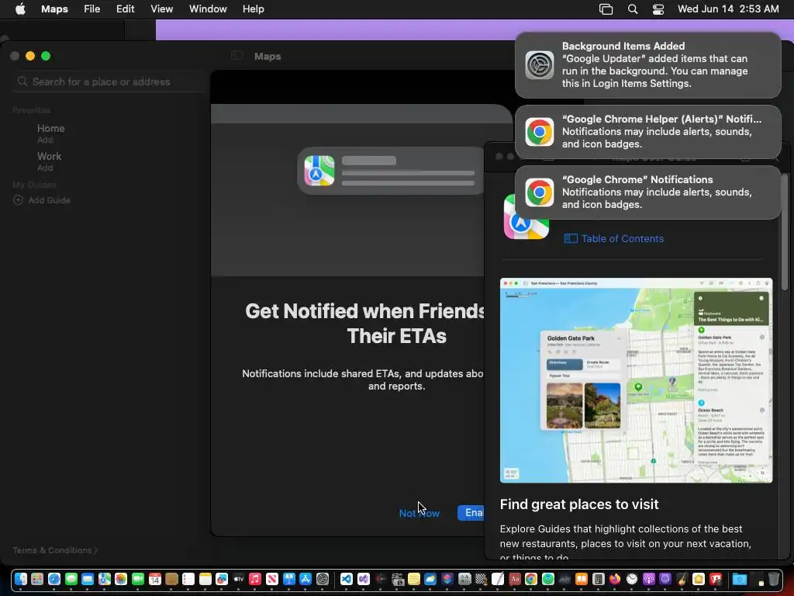
Task: Click the blue Enable button in dialog
Action: 471,513
